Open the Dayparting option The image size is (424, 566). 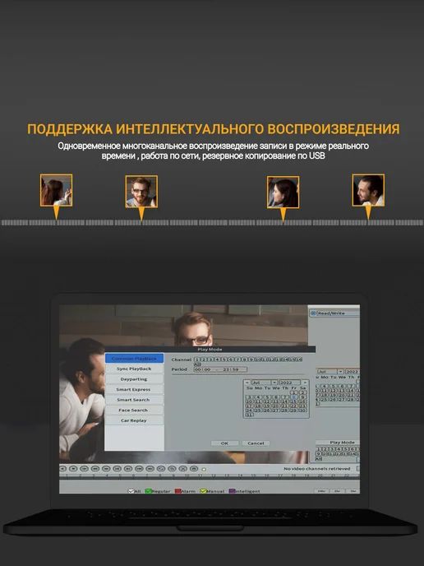pyautogui.click(x=134, y=379)
